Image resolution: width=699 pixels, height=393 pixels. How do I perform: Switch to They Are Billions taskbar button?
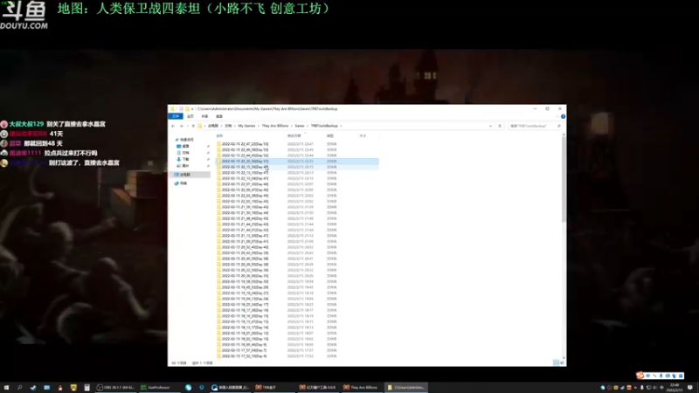click(x=361, y=388)
